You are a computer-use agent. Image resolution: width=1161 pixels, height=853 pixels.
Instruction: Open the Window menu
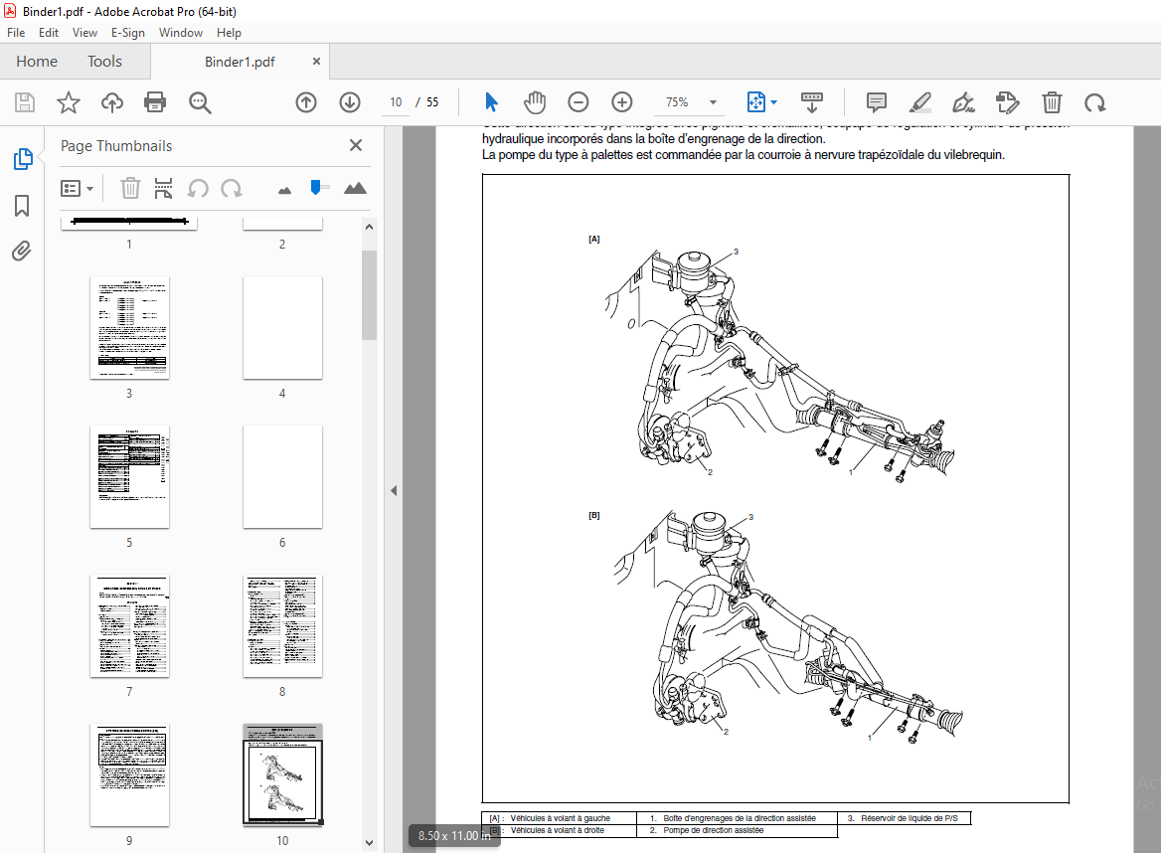point(181,33)
